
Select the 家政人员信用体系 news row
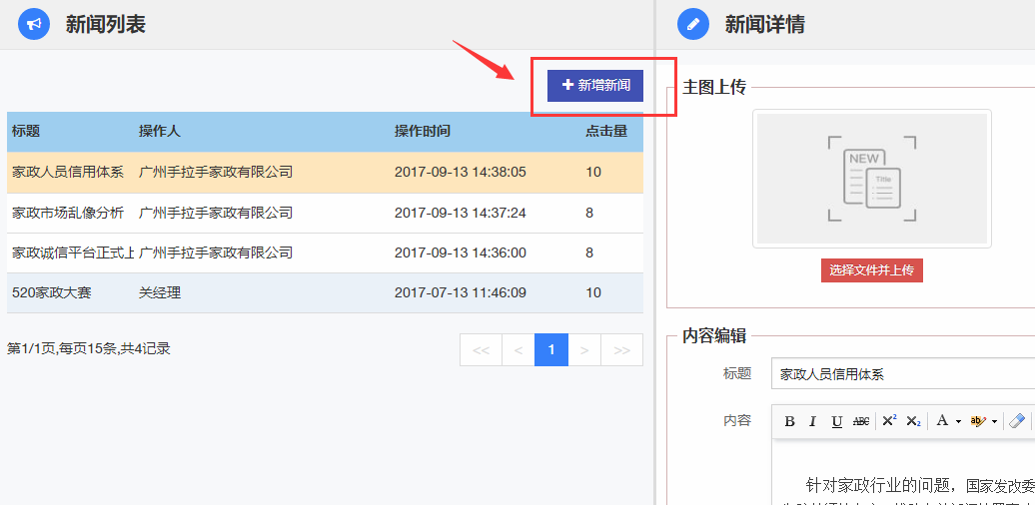(325, 173)
